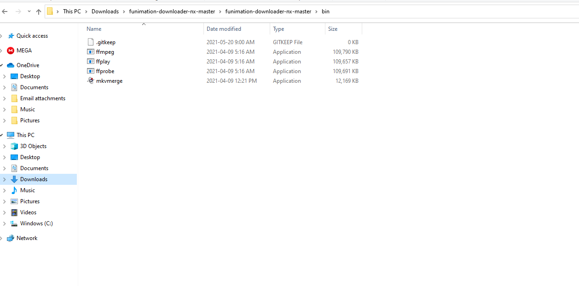Screen dimensions: 579x286
Task: Go up one folder level arrow
Action: tap(39, 11)
